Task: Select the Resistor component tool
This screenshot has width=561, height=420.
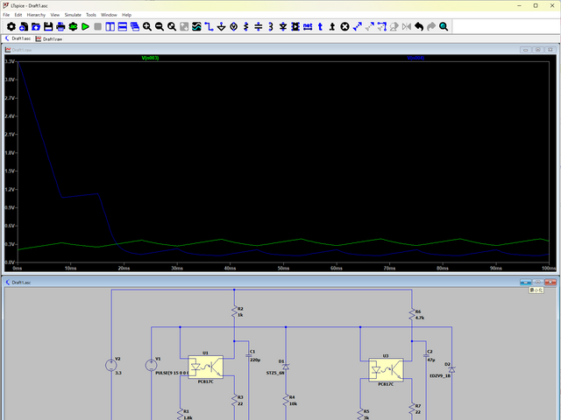Action: coord(246,27)
